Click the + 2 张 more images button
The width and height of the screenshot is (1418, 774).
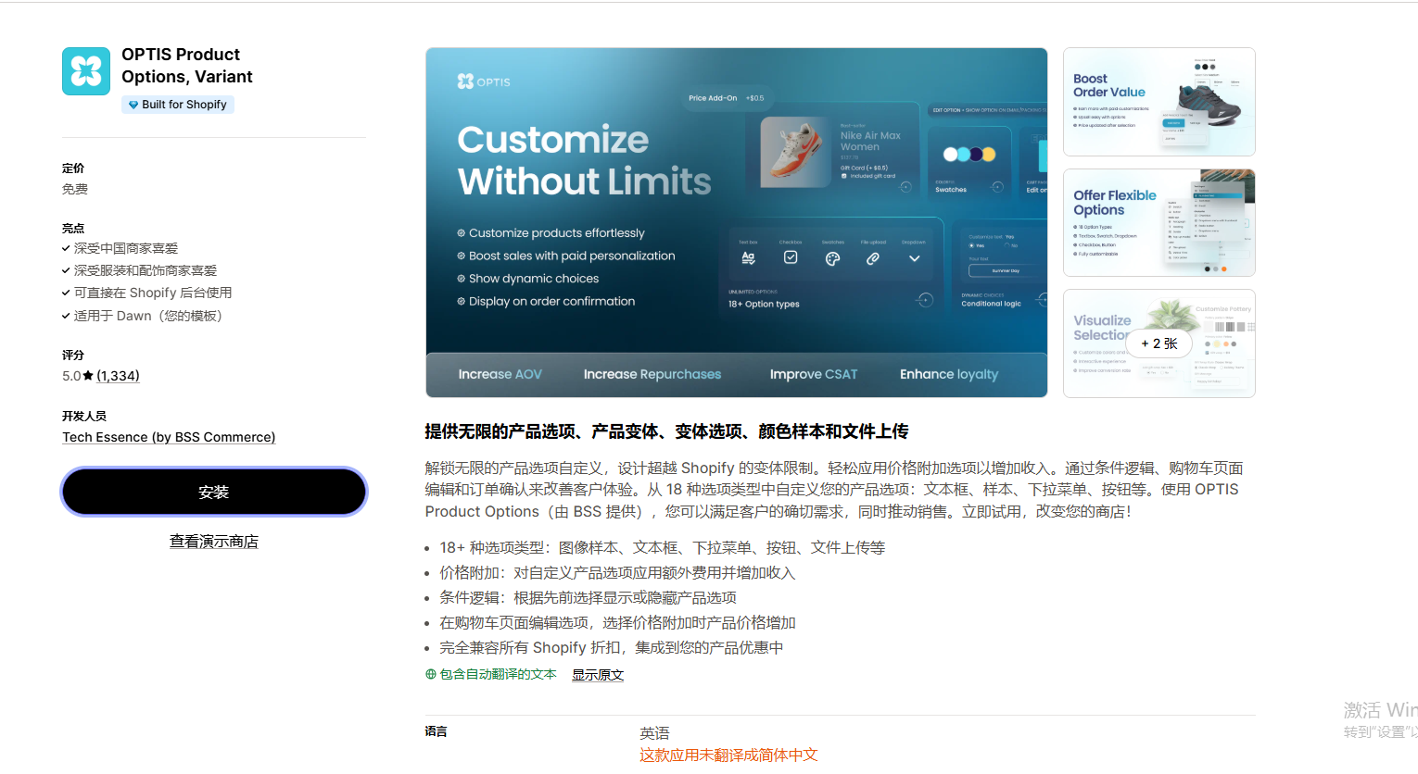1159,343
